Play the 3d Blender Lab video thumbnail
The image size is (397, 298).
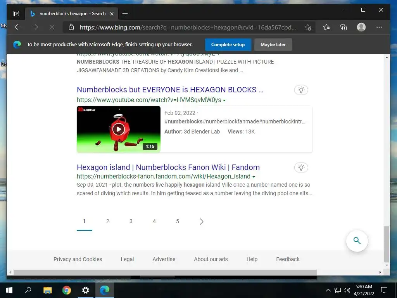(119, 129)
